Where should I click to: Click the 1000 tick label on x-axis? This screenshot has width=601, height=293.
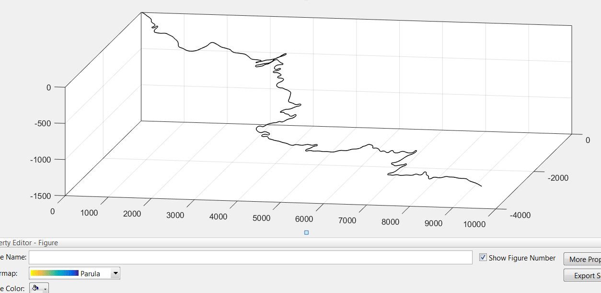click(x=89, y=213)
